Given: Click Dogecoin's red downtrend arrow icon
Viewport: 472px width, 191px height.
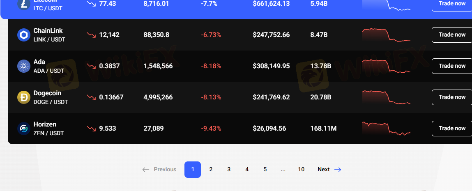Looking at the screenshot, I should click(x=91, y=97).
